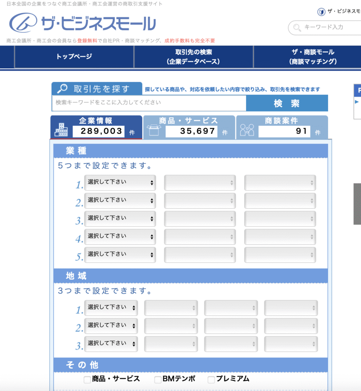The height and width of the screenshot is (391, 361).
Task: Click the その他 section header
Action: click(x=191, y=365)
